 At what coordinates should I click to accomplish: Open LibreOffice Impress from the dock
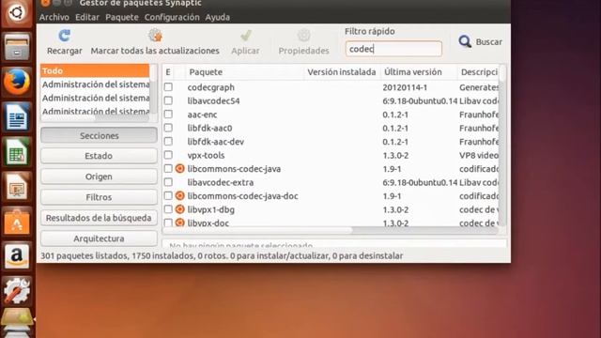point(17,186)
